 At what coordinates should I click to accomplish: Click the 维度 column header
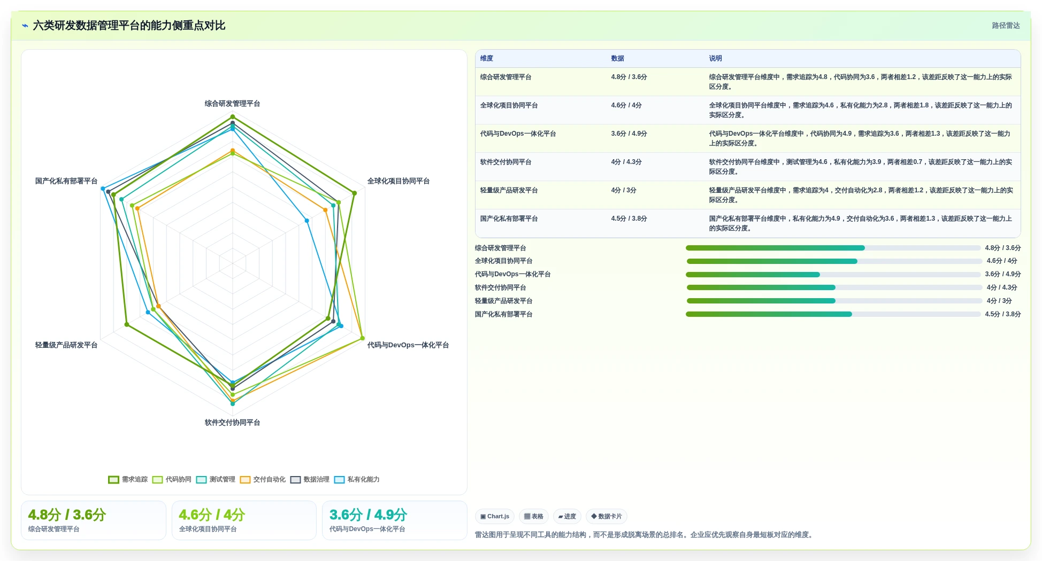tap(487, 58)
